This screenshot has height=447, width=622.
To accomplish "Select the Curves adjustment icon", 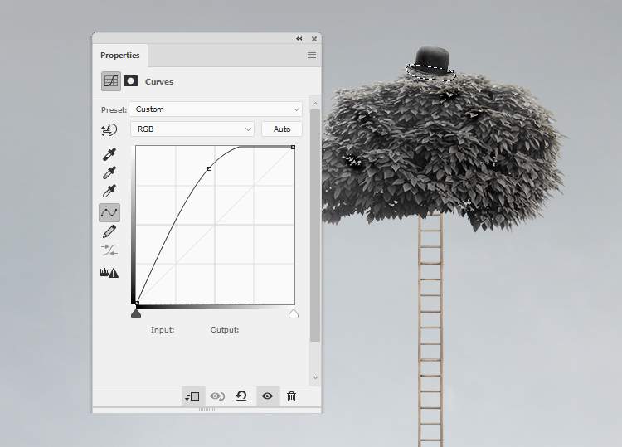I will coord(110,81).
